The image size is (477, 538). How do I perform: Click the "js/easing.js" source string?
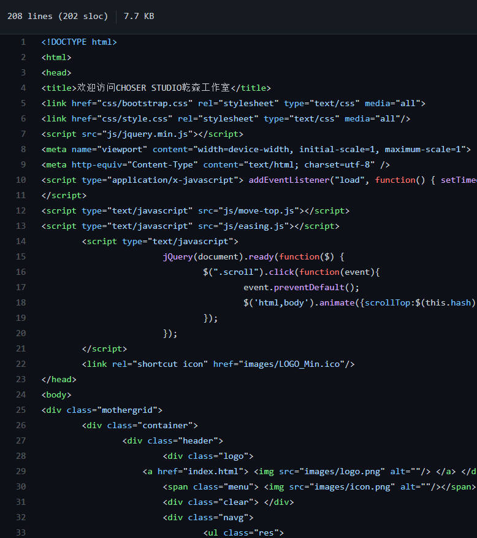[x=258, y=226]
